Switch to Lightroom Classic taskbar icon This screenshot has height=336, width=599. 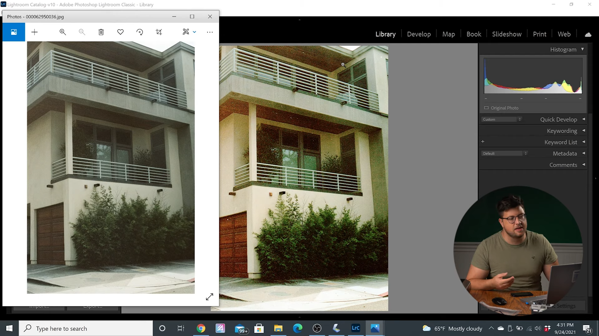point(356,328)
